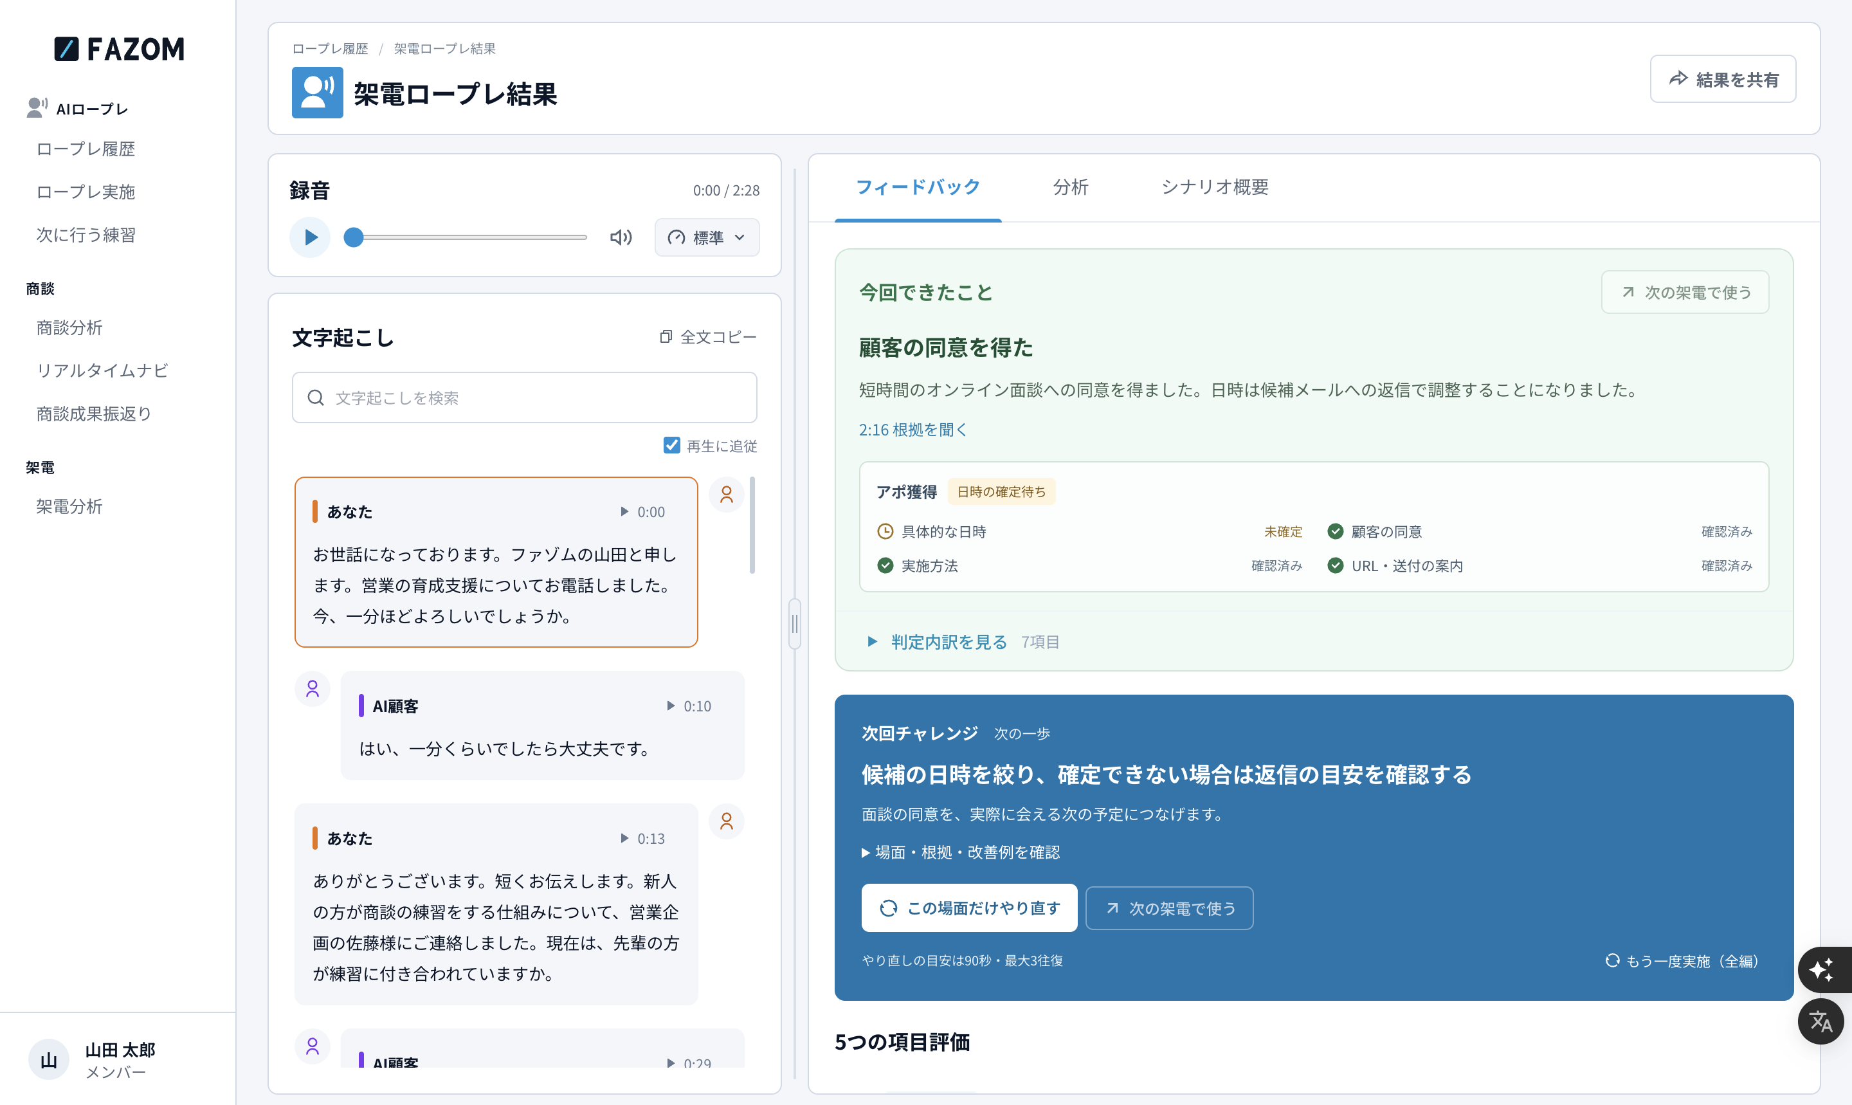This screenshot has width=1852, height=1105.
Task: Click the AIロープレ sidebar icon
Action: coord(37,108)
